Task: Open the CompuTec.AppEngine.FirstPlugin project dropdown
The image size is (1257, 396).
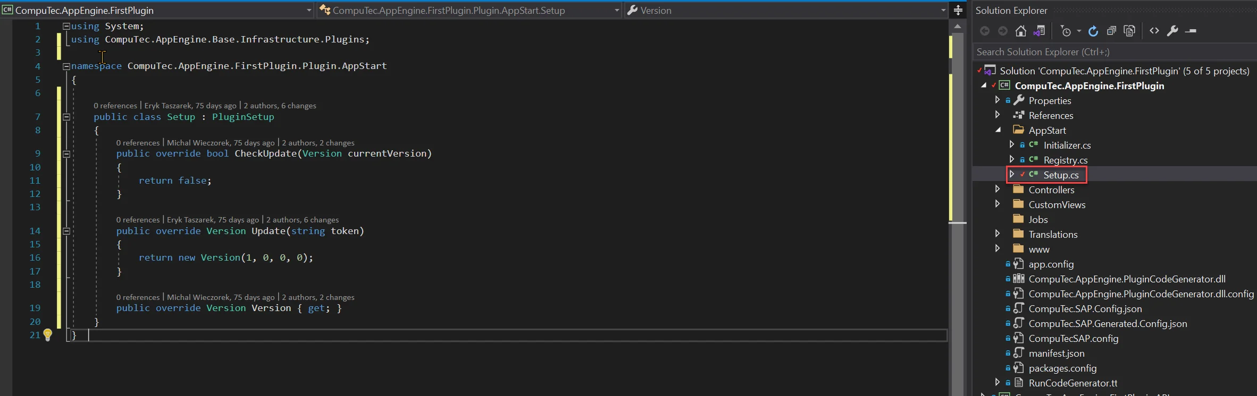Action: [x=309, y=10]
